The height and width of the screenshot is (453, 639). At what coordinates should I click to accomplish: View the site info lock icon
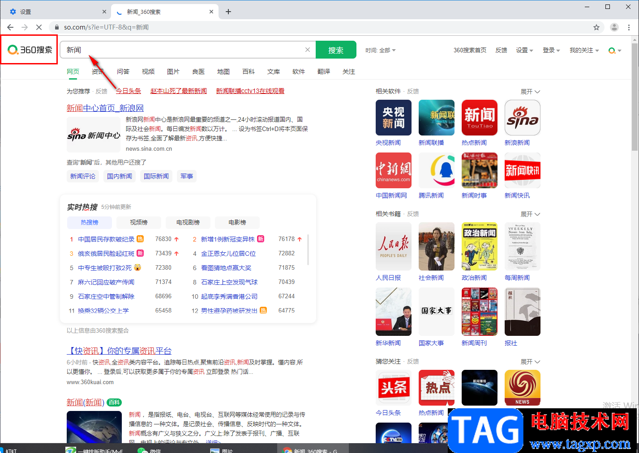point(56,27)
